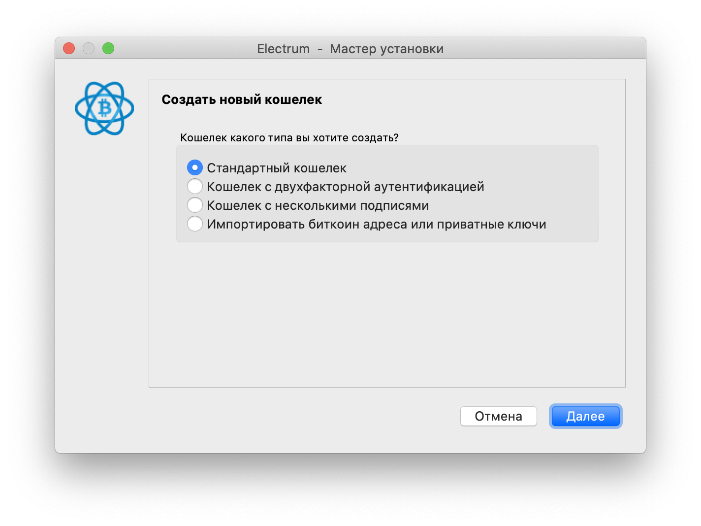Choose the two-factor authentication wallet radio button
Image resolution: width=701 pixels, height=526 pixels.
195,187
